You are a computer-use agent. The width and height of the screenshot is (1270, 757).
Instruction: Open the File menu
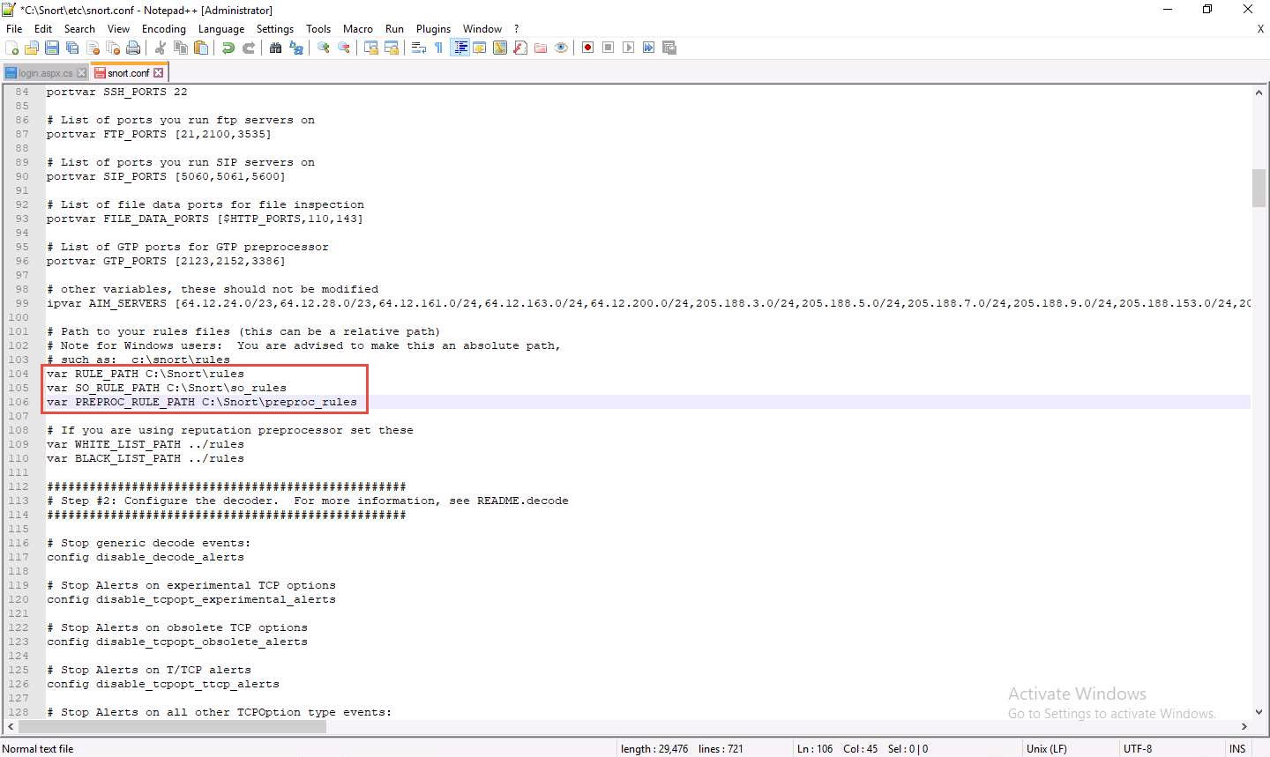coord(14,29)
